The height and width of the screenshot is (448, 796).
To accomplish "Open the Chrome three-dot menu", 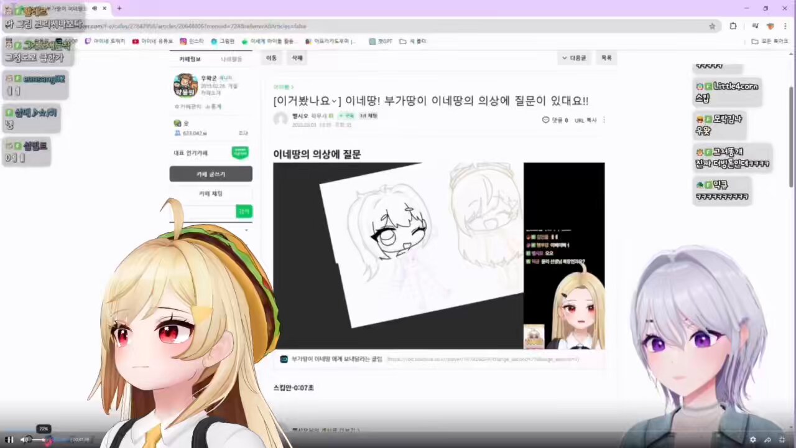I will pos(785,26).
